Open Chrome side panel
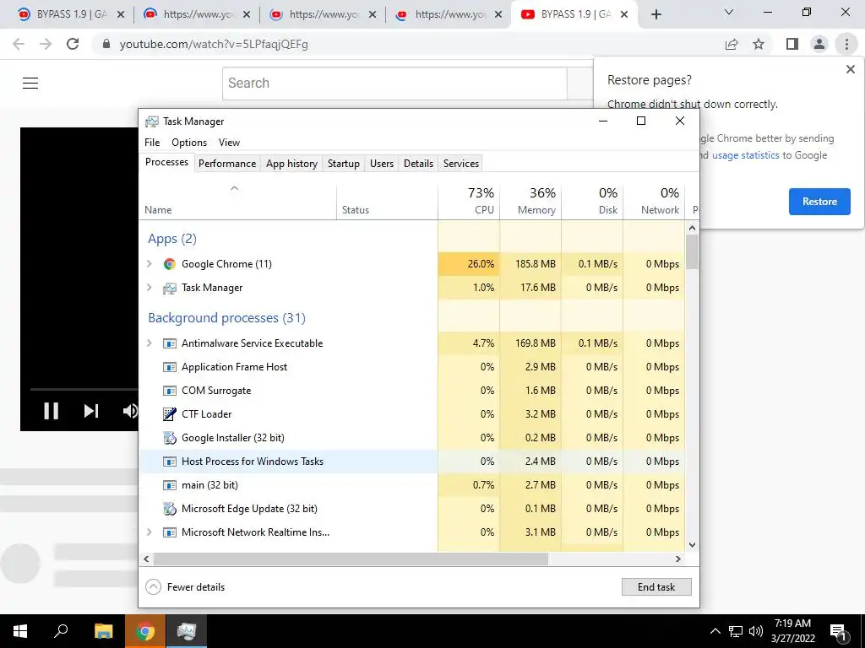The height and width of the screenshot is (648, 865). (792, 44)
